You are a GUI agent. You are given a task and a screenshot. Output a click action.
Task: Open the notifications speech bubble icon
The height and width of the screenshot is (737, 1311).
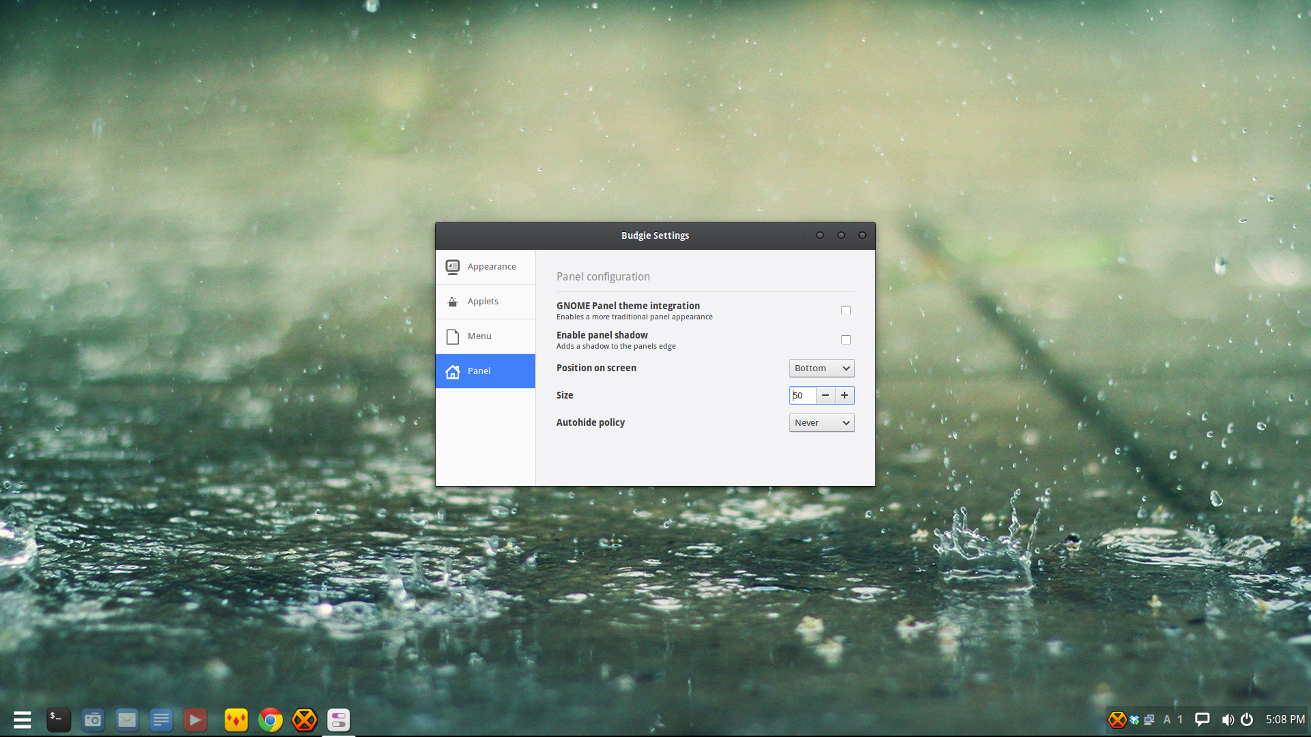[x=1202, y=720]
